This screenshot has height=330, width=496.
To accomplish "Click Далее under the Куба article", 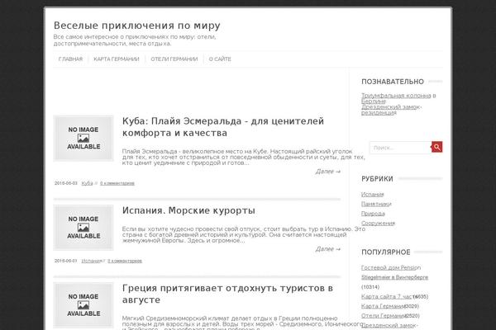I will point(327,172).
